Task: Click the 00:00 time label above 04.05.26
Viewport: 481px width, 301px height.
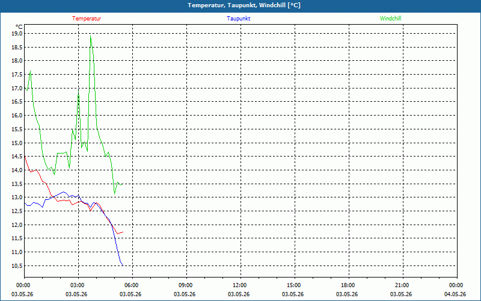Action: pyautogui.click(x=457, y=285)
